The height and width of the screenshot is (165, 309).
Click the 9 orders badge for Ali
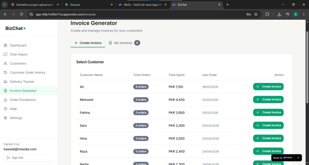141,87
